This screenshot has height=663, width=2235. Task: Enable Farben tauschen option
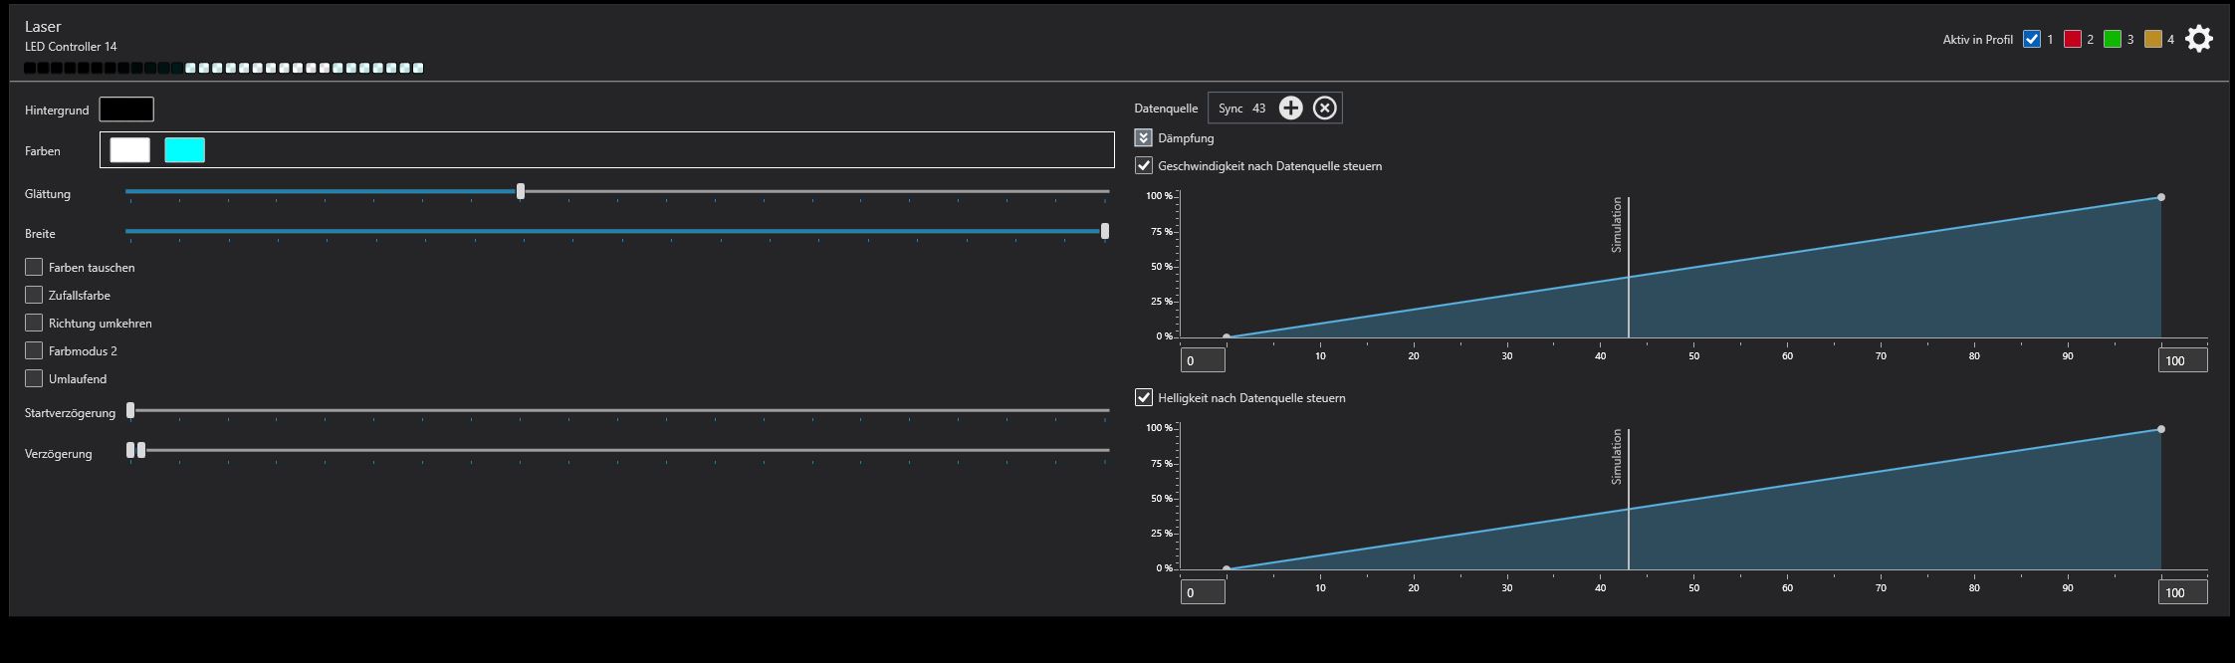[34, 268]
